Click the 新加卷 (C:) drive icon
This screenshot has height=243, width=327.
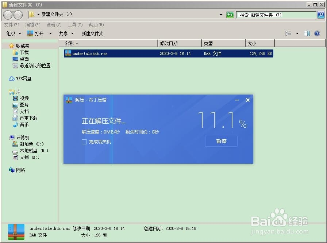click(x=15, y=144)
